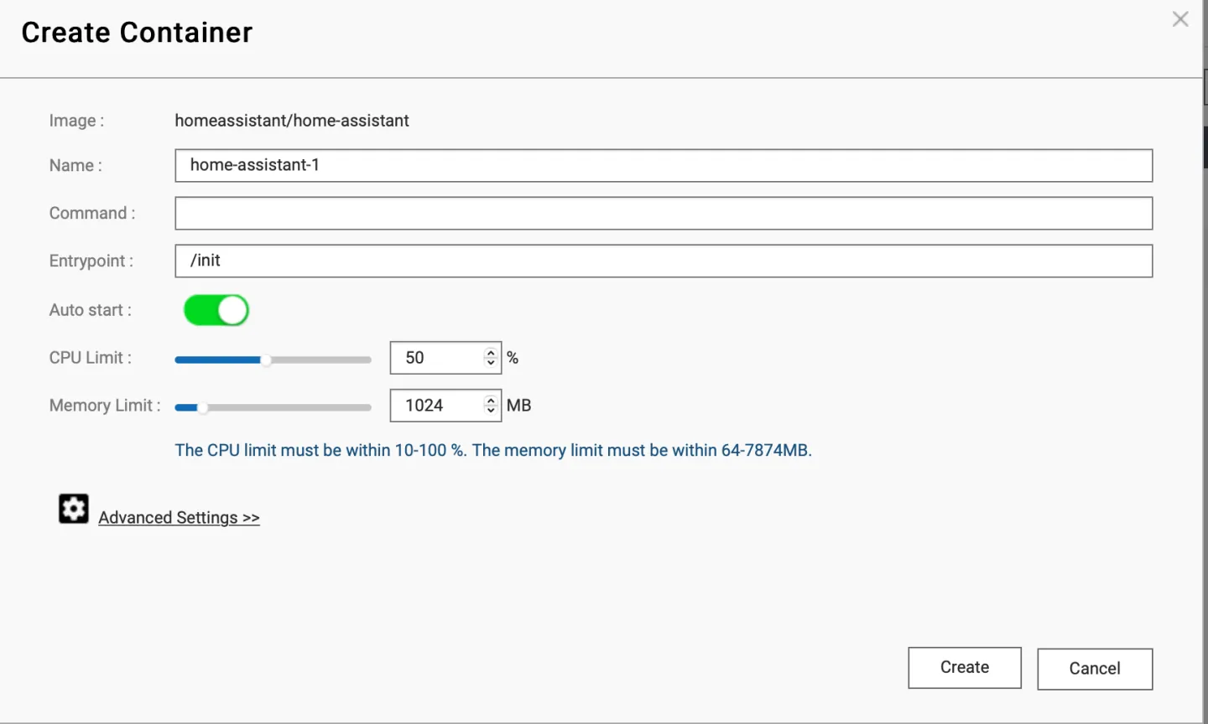Image resolution: width=1208 pixels, height=724 pixels.
Task: Click the % unit next to CPU value
Action: click(513, 358)
